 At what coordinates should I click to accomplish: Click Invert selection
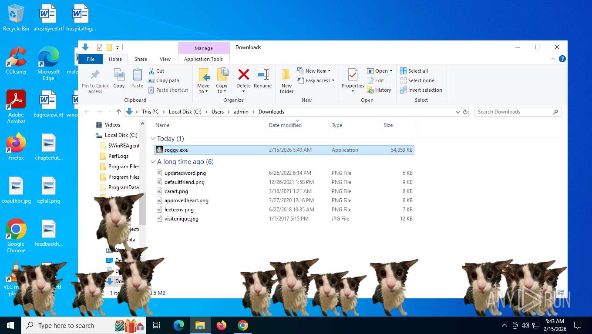coord(421,90)
